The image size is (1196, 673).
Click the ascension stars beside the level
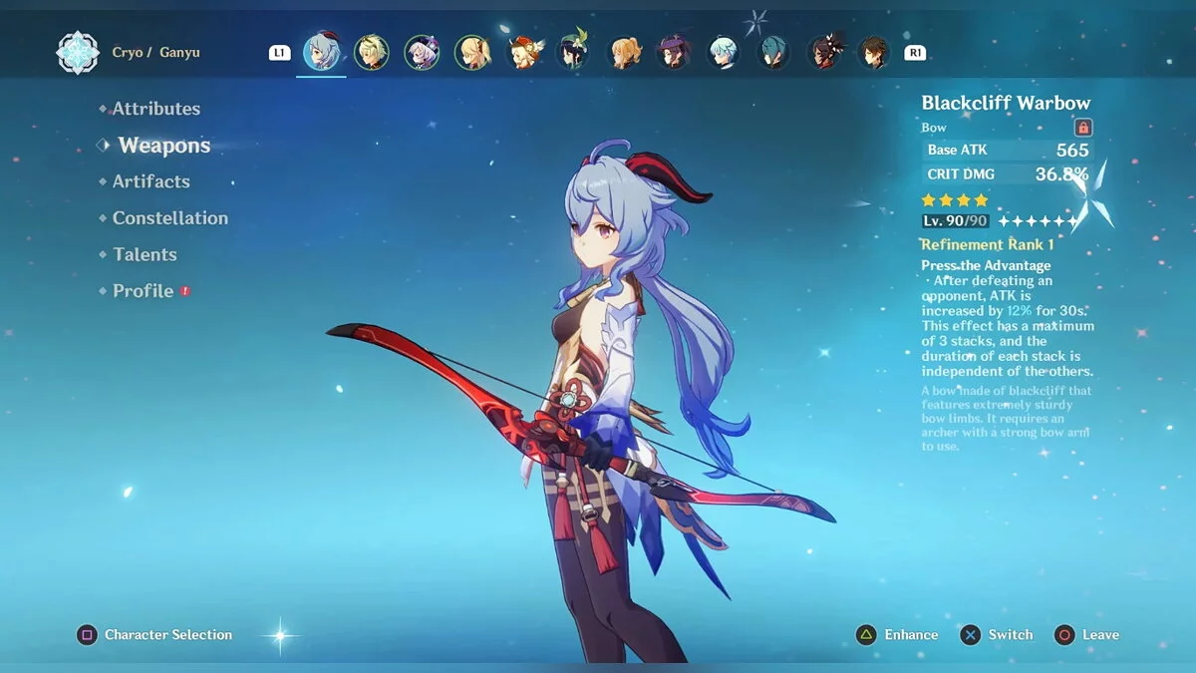(x=1039, y=221)
